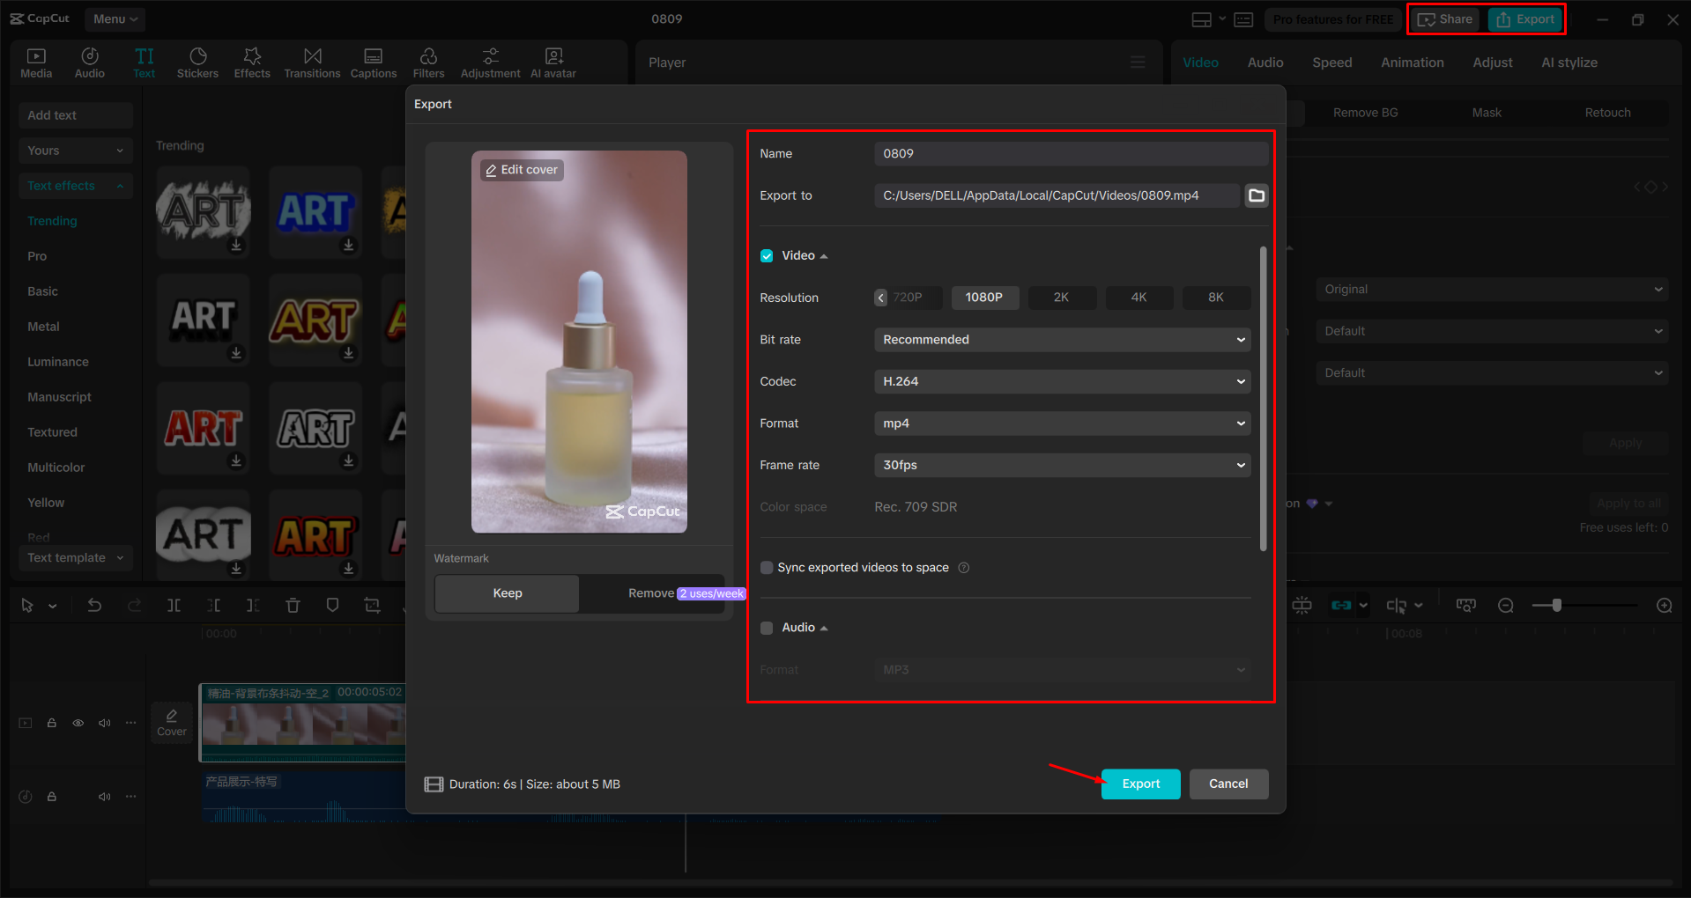Open the Transitions panel
The image size is (1691, 898).
pos(312,62)
